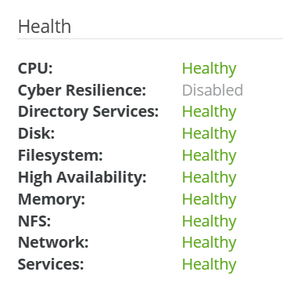Open the Cyber Resilience Disabled status
The width and height of the screenshot is (283, 290).
pos(213,90)
